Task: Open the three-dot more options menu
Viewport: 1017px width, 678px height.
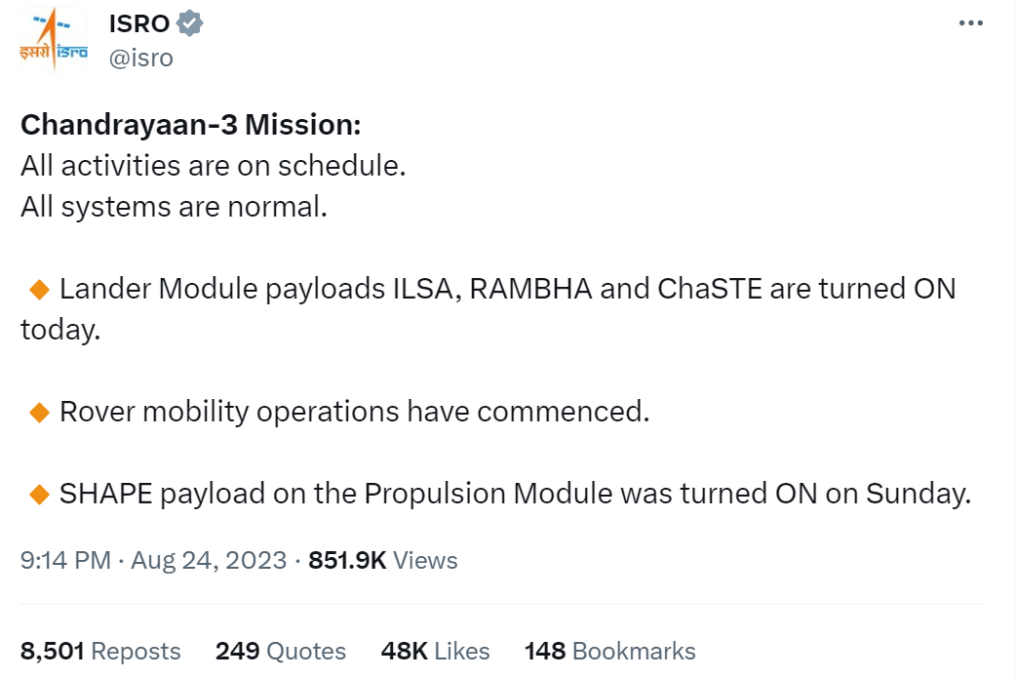Action: click(970, 23)
